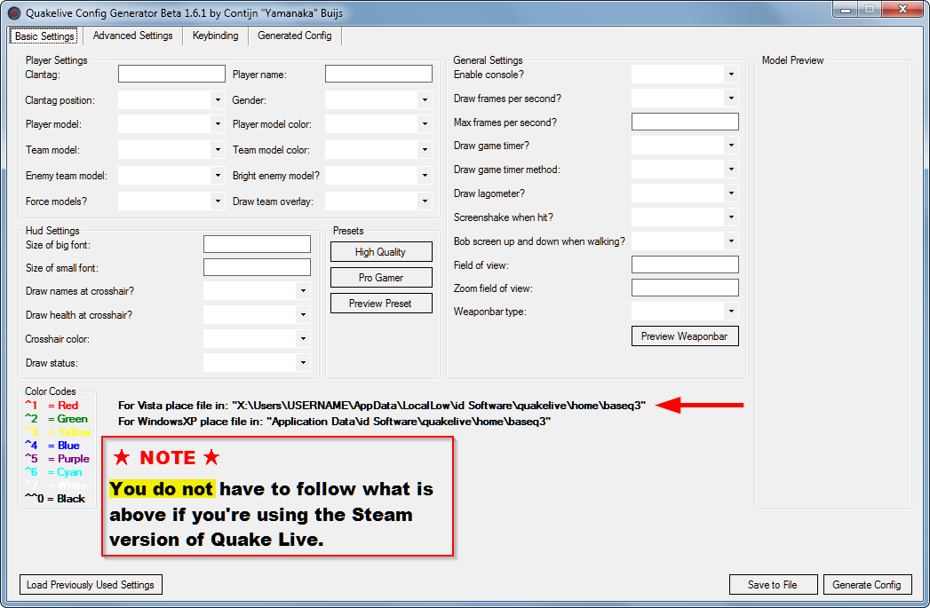Load Previously Used Settings
This screenshot has width=930, height=608.
point(90,584)
